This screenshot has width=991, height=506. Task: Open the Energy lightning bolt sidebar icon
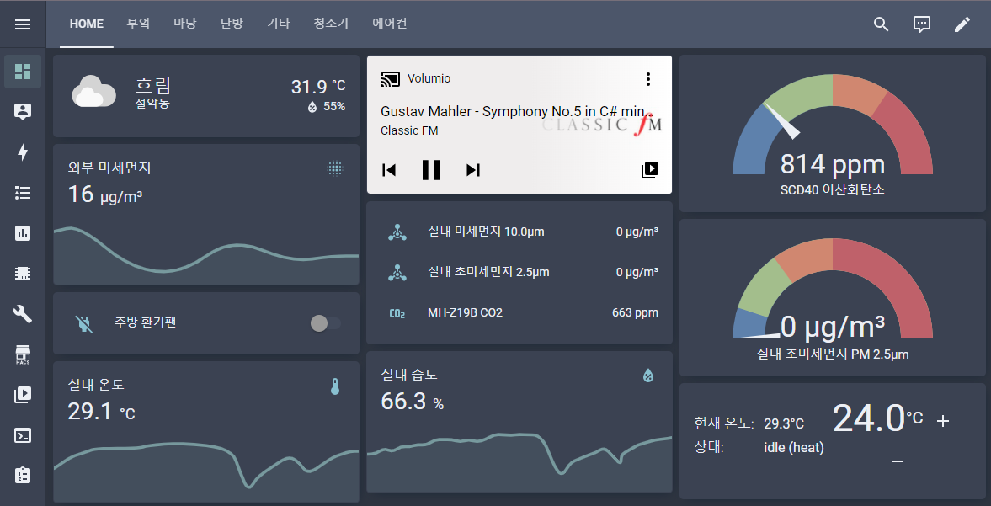pos(23,152)
